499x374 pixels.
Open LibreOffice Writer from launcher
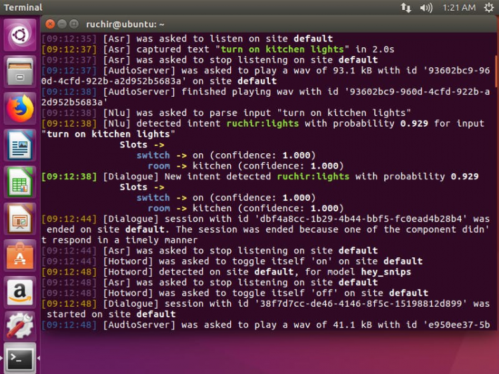pos(20,145)
